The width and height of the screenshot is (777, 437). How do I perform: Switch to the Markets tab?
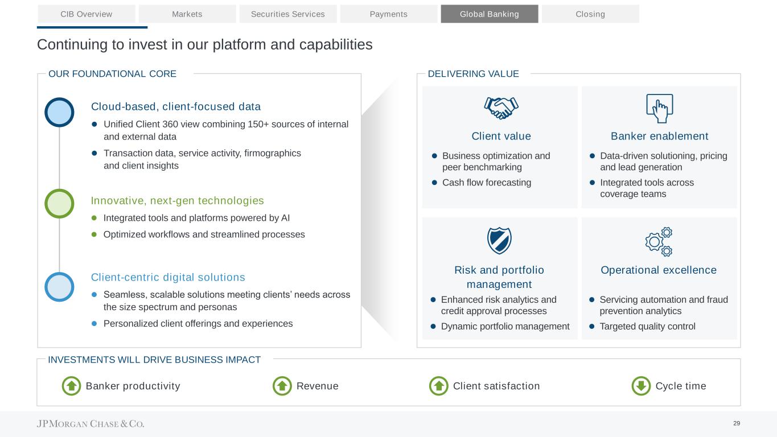click(x=187, y=14)
